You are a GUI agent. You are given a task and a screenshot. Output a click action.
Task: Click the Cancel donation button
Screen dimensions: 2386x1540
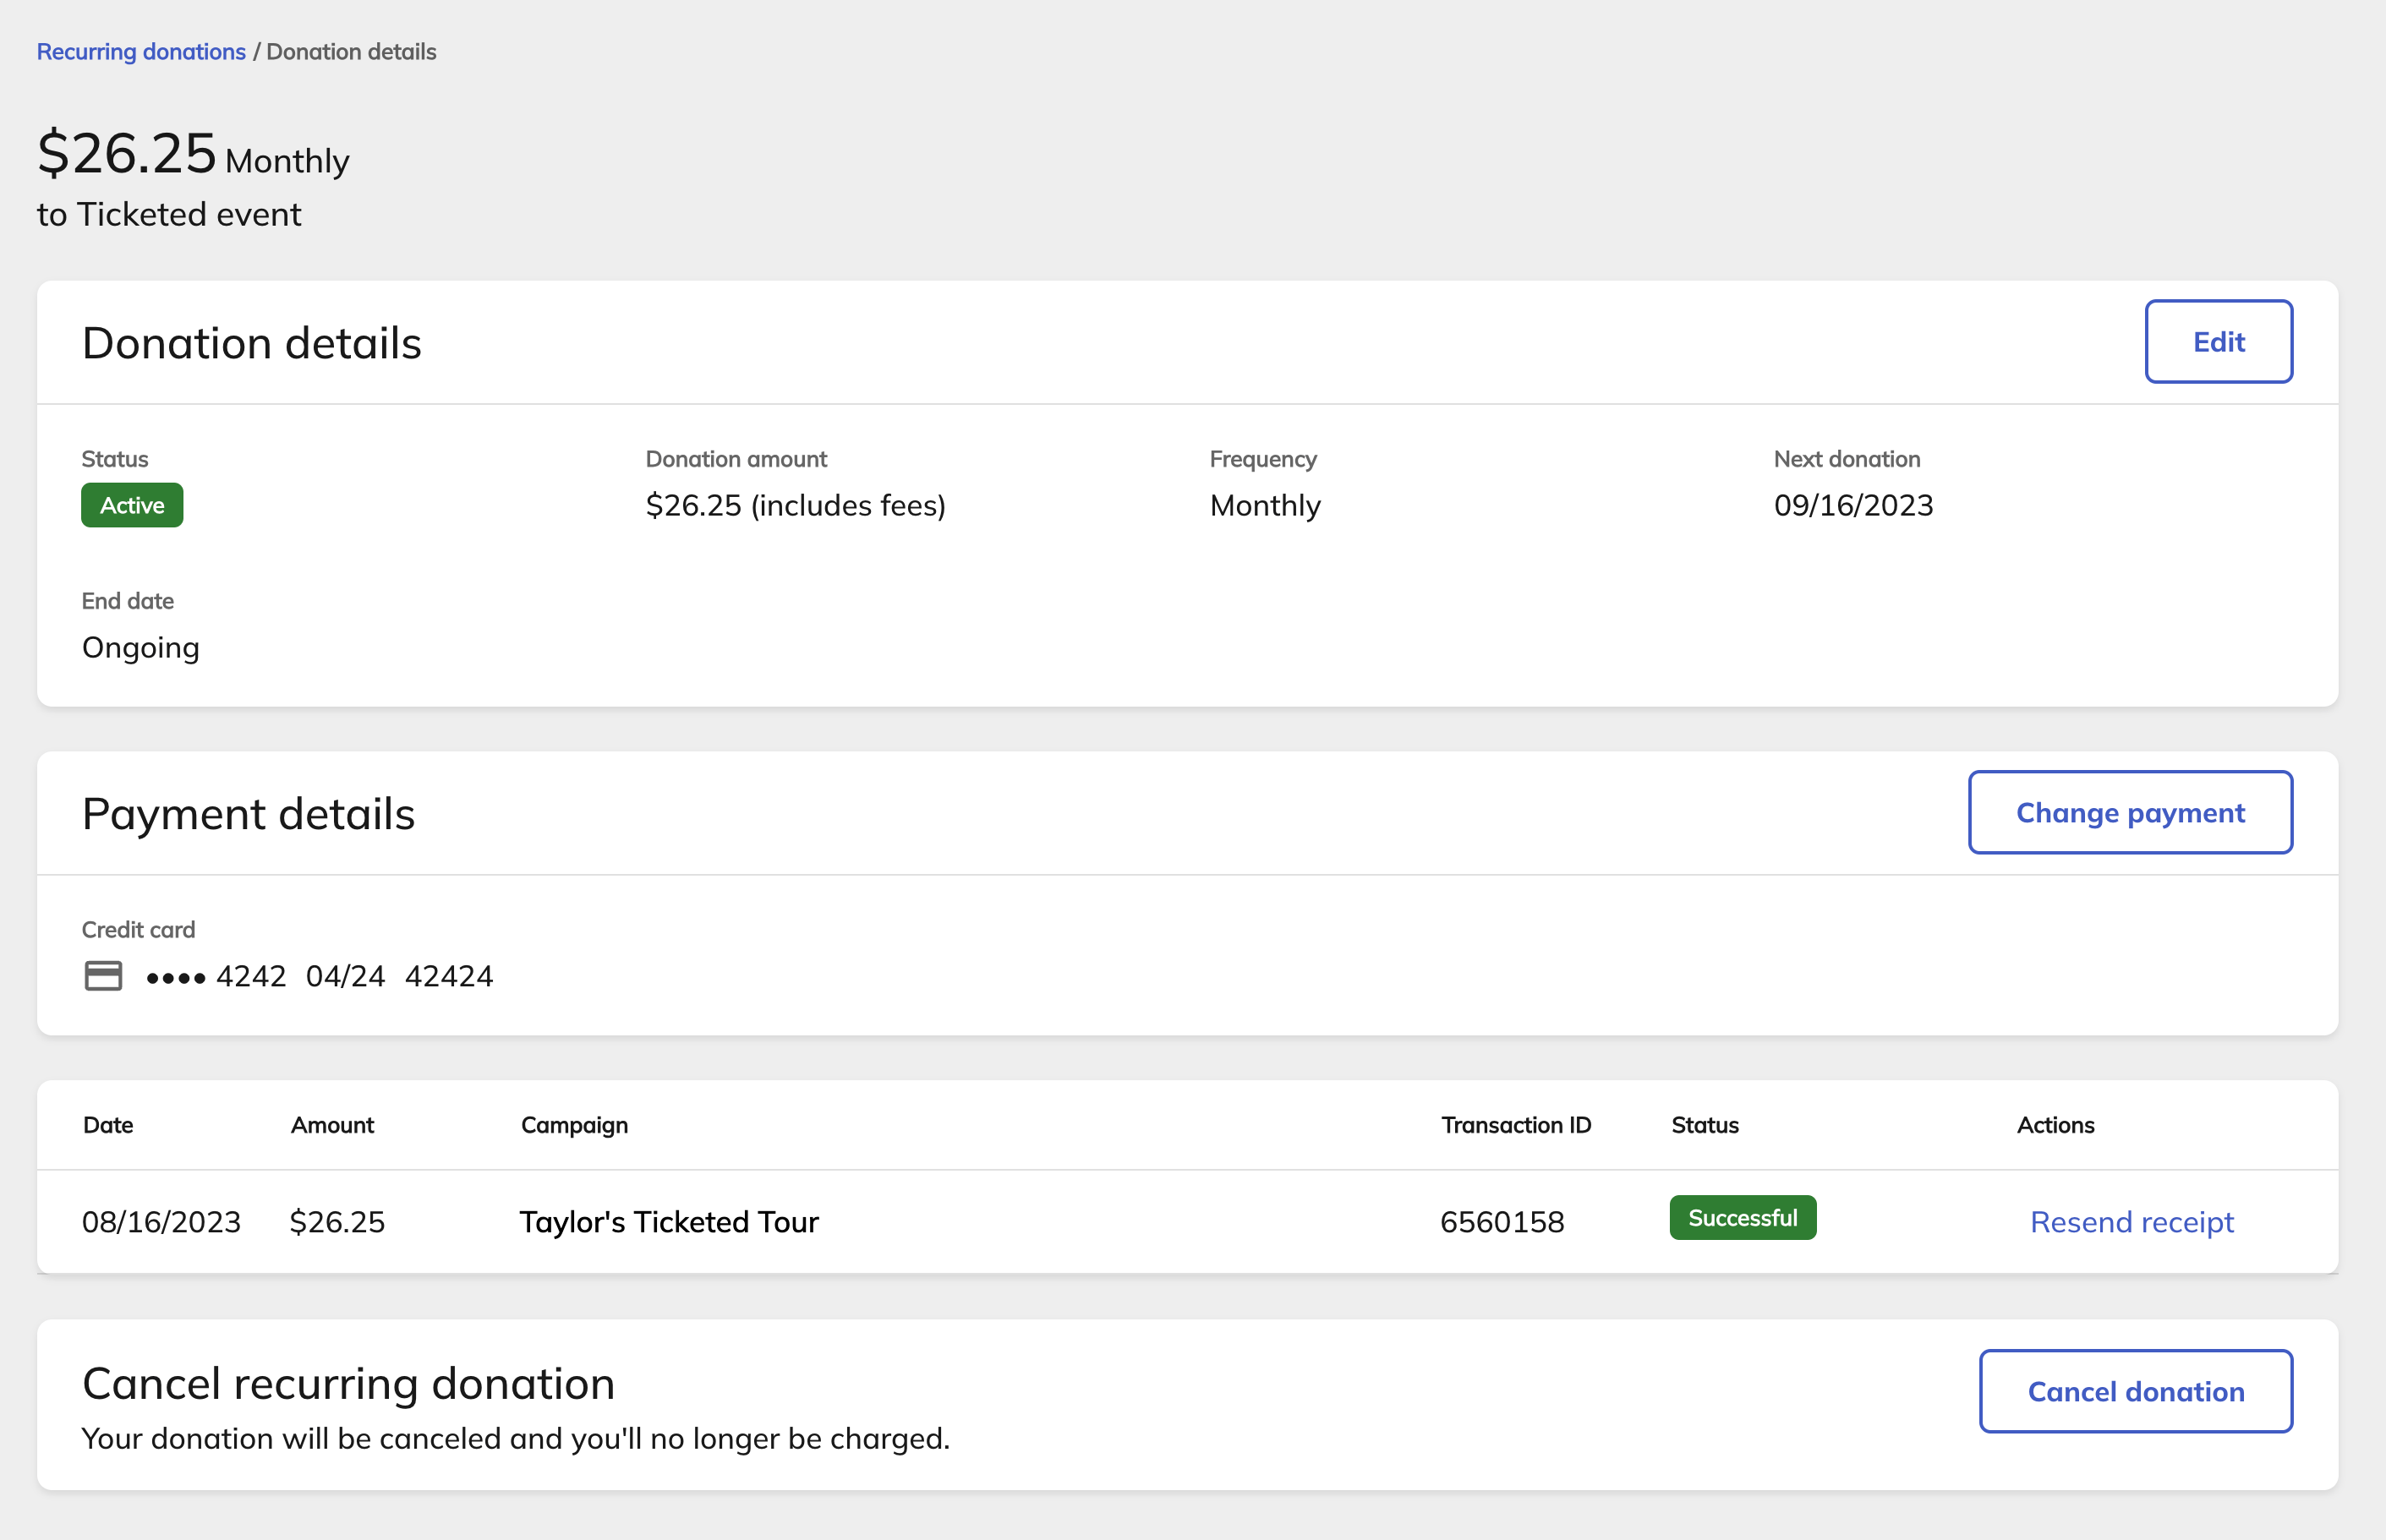[x=2135, y=1391]
